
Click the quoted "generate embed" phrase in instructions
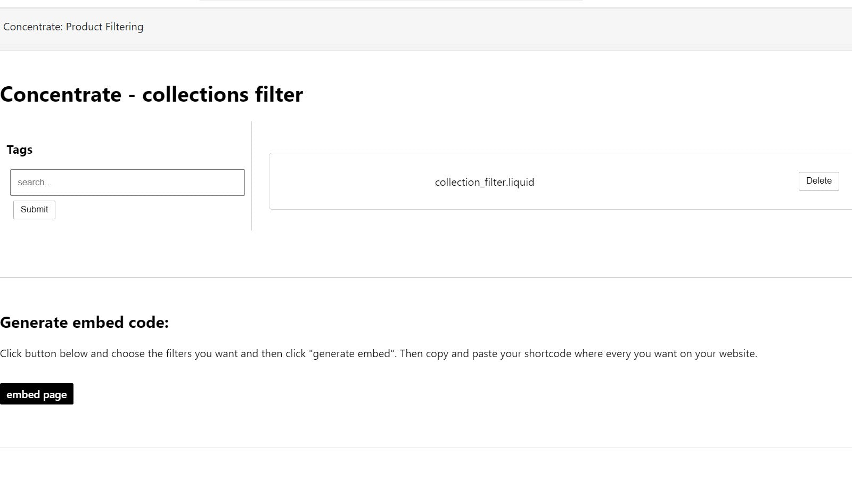point(352,353)
